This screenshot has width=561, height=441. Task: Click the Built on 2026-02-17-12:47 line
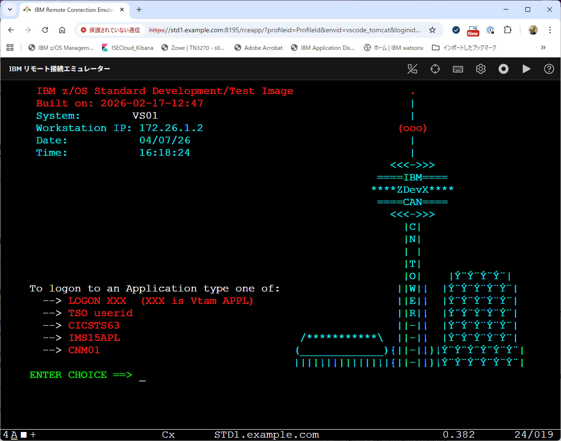(x=120, y=103)
